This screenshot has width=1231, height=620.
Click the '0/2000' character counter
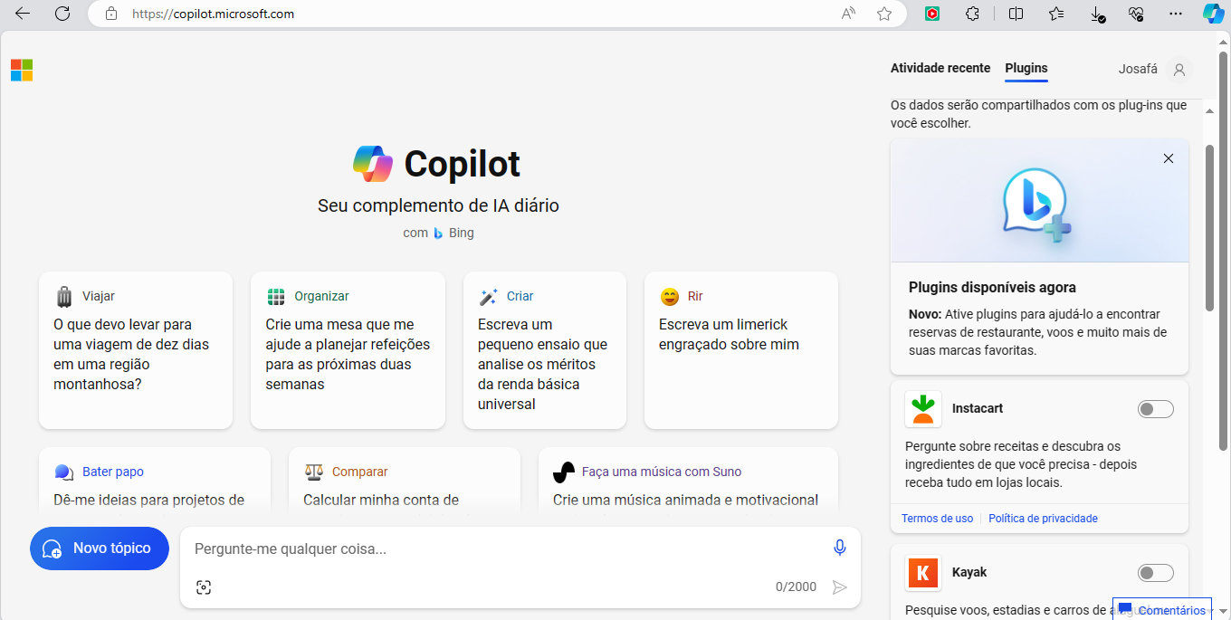click(x=796, y=587)
